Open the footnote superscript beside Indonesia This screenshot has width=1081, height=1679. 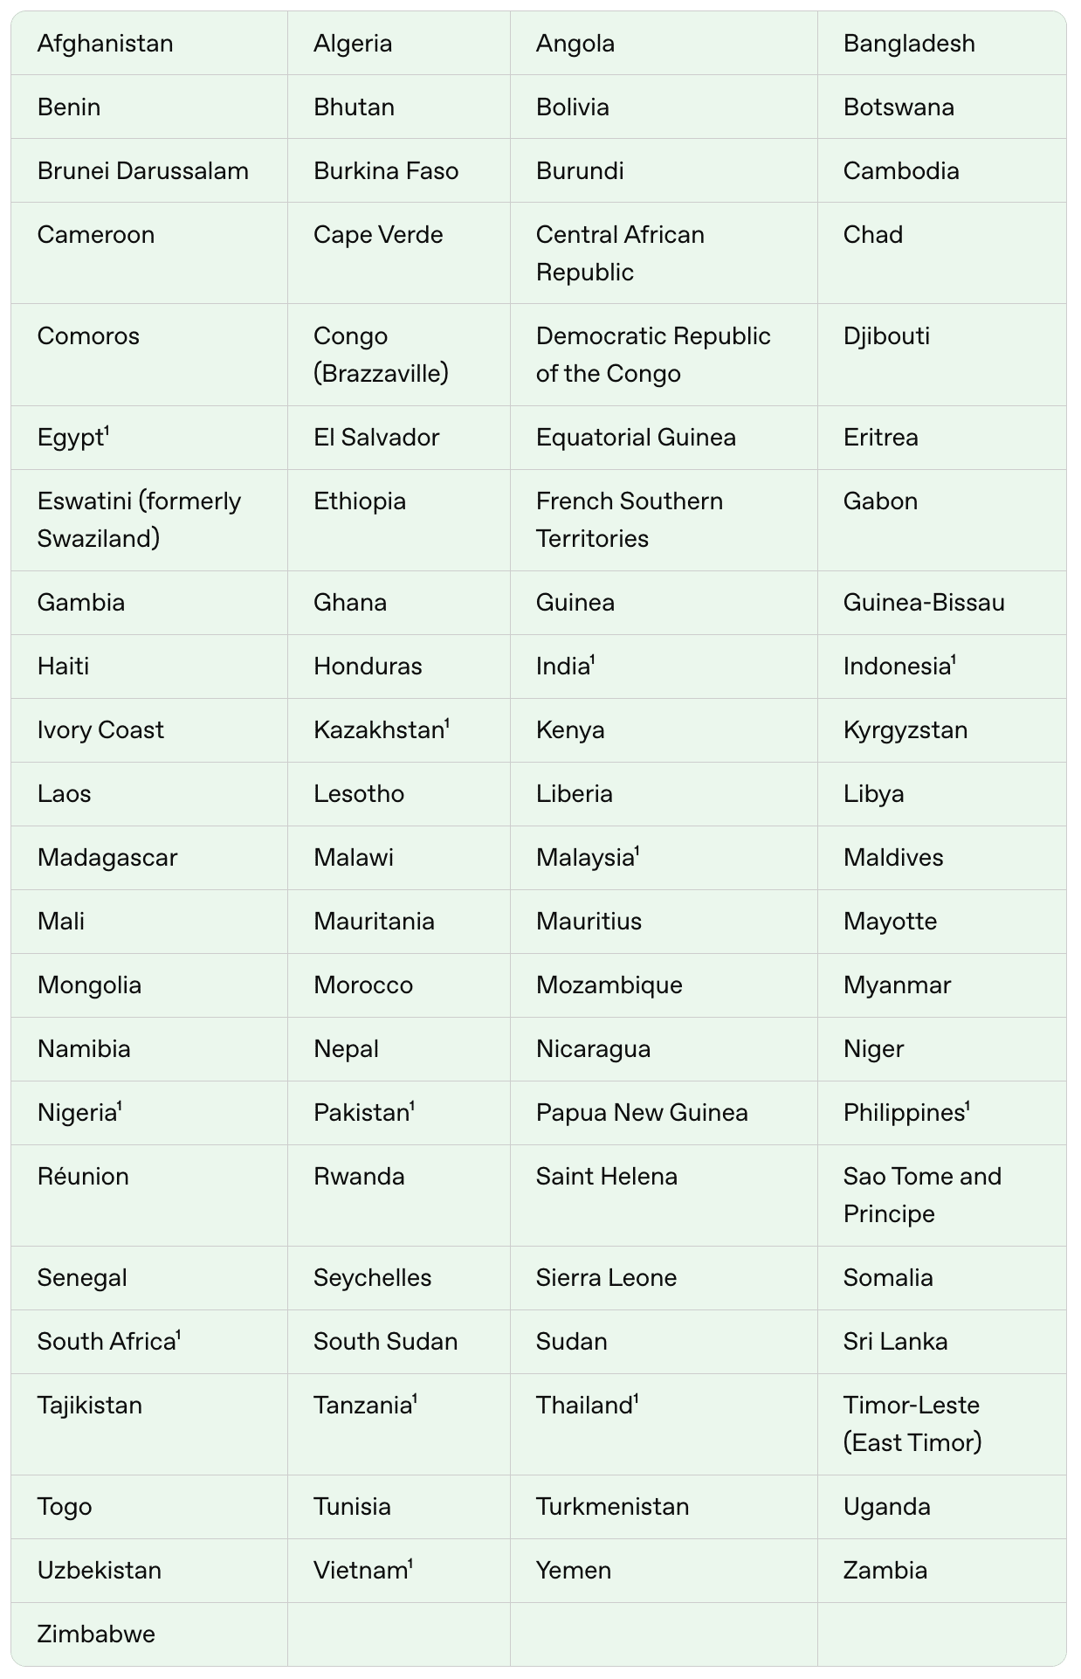click(954, 660)
